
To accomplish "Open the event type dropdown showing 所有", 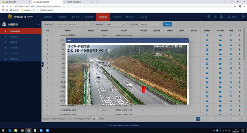I will click(x=115, y=25).
